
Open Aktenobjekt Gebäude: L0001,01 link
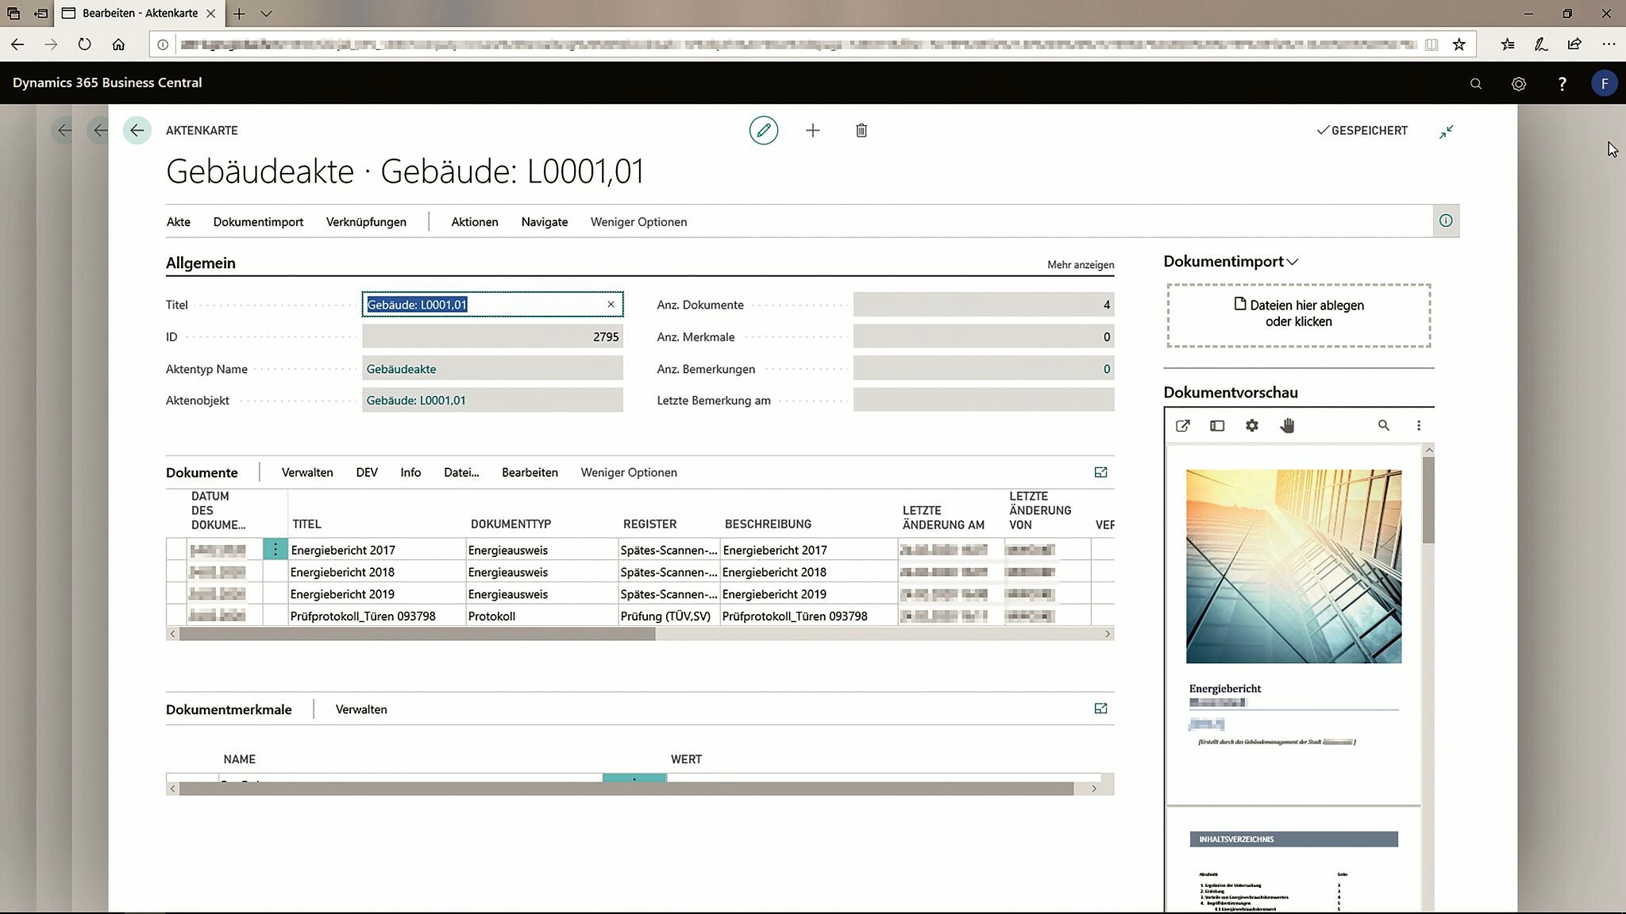coord(416,401)
